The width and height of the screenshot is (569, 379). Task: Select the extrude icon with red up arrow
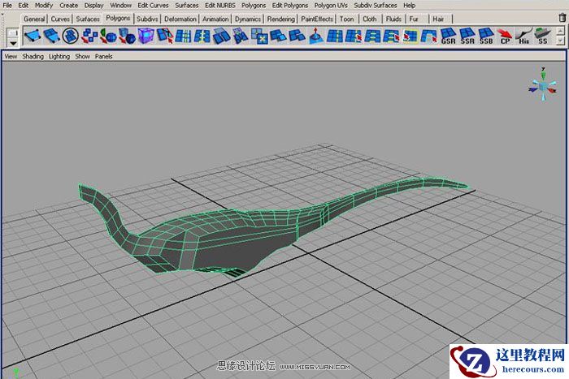(316, 36)
